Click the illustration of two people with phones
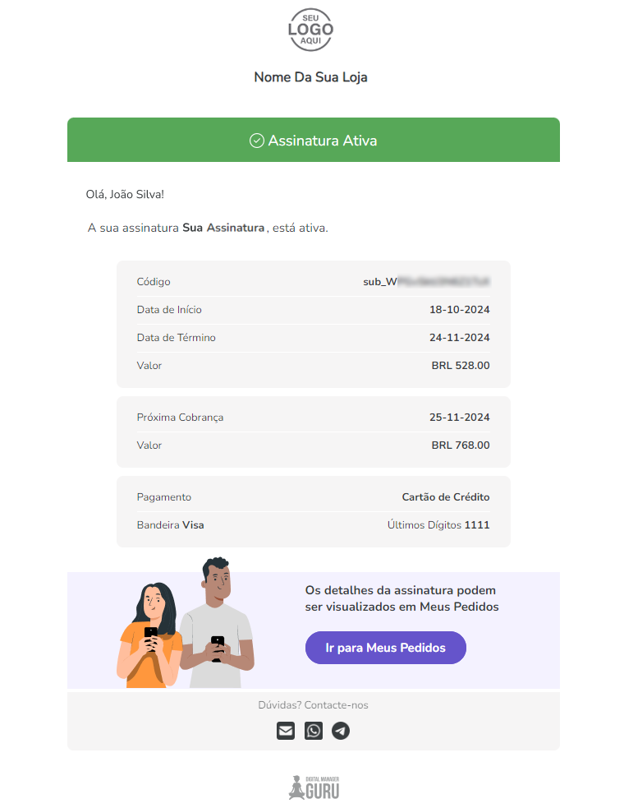Viewport: 624px width, 808px height. pyautogui.click(x=186, y=626)
